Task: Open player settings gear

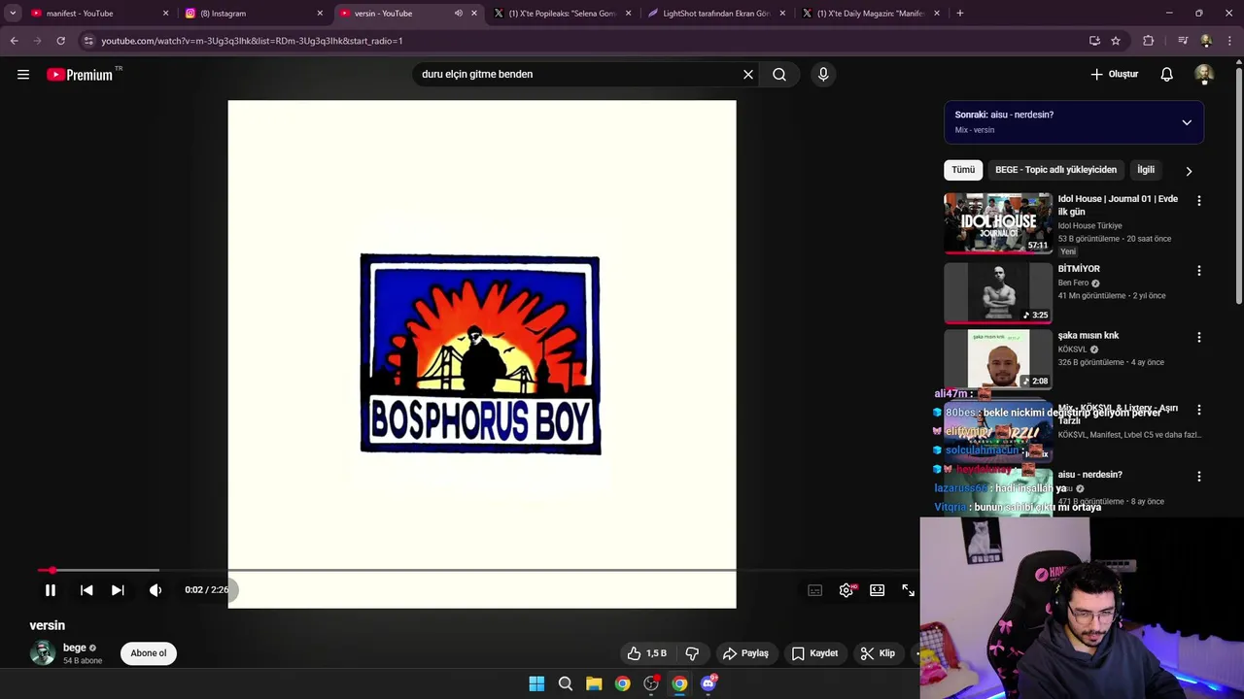Action: (x=847, y=590)
